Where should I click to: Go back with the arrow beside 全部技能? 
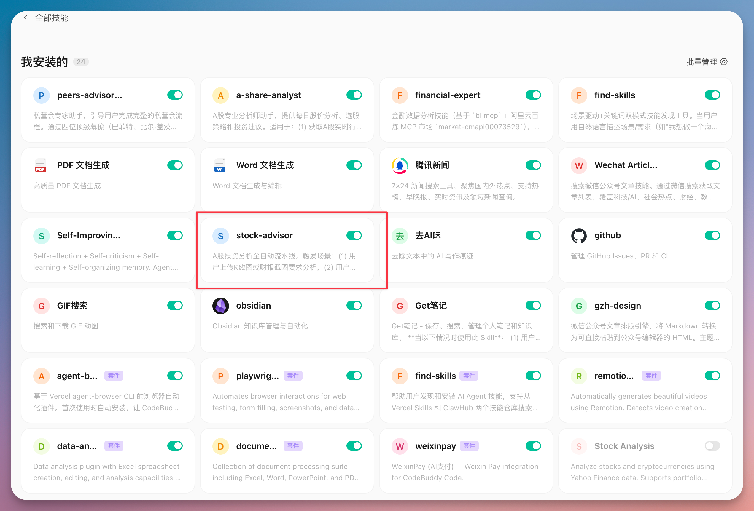(x=26, y=18)
